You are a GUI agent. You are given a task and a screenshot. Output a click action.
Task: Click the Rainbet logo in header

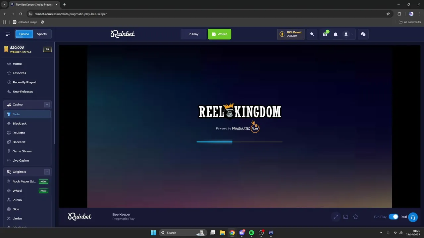click(123, 34)
